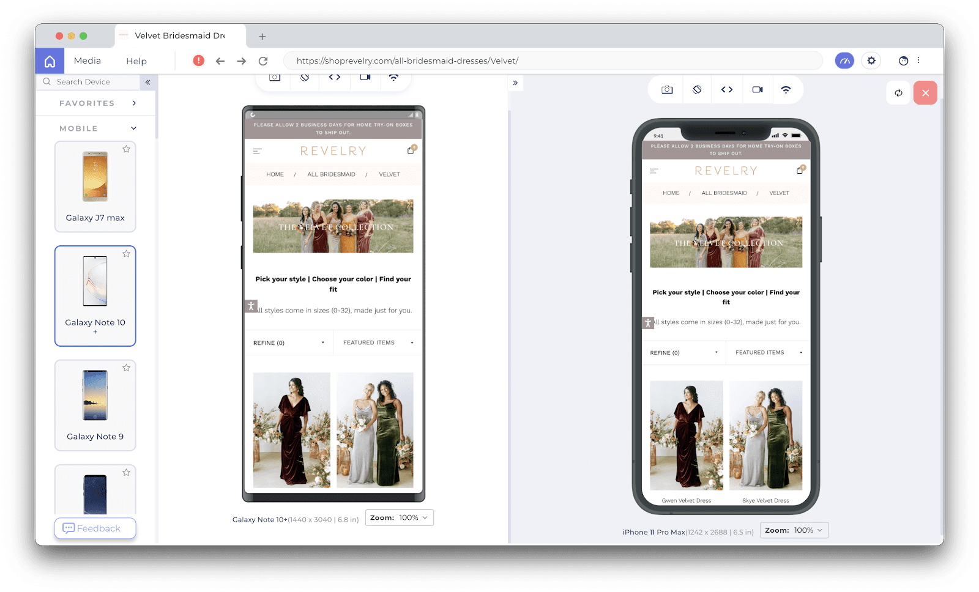Viewport: 979px width, 592px height.
Task: Click the Home icon in the toolbar
Action: (x=50, y=61)
